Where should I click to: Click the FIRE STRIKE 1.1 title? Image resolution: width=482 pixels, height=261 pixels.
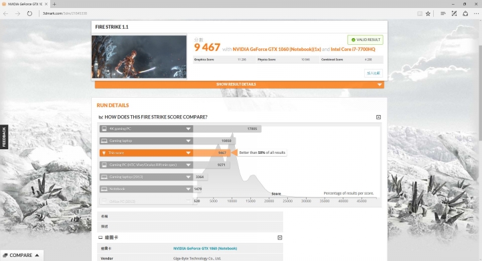[112, 27]
